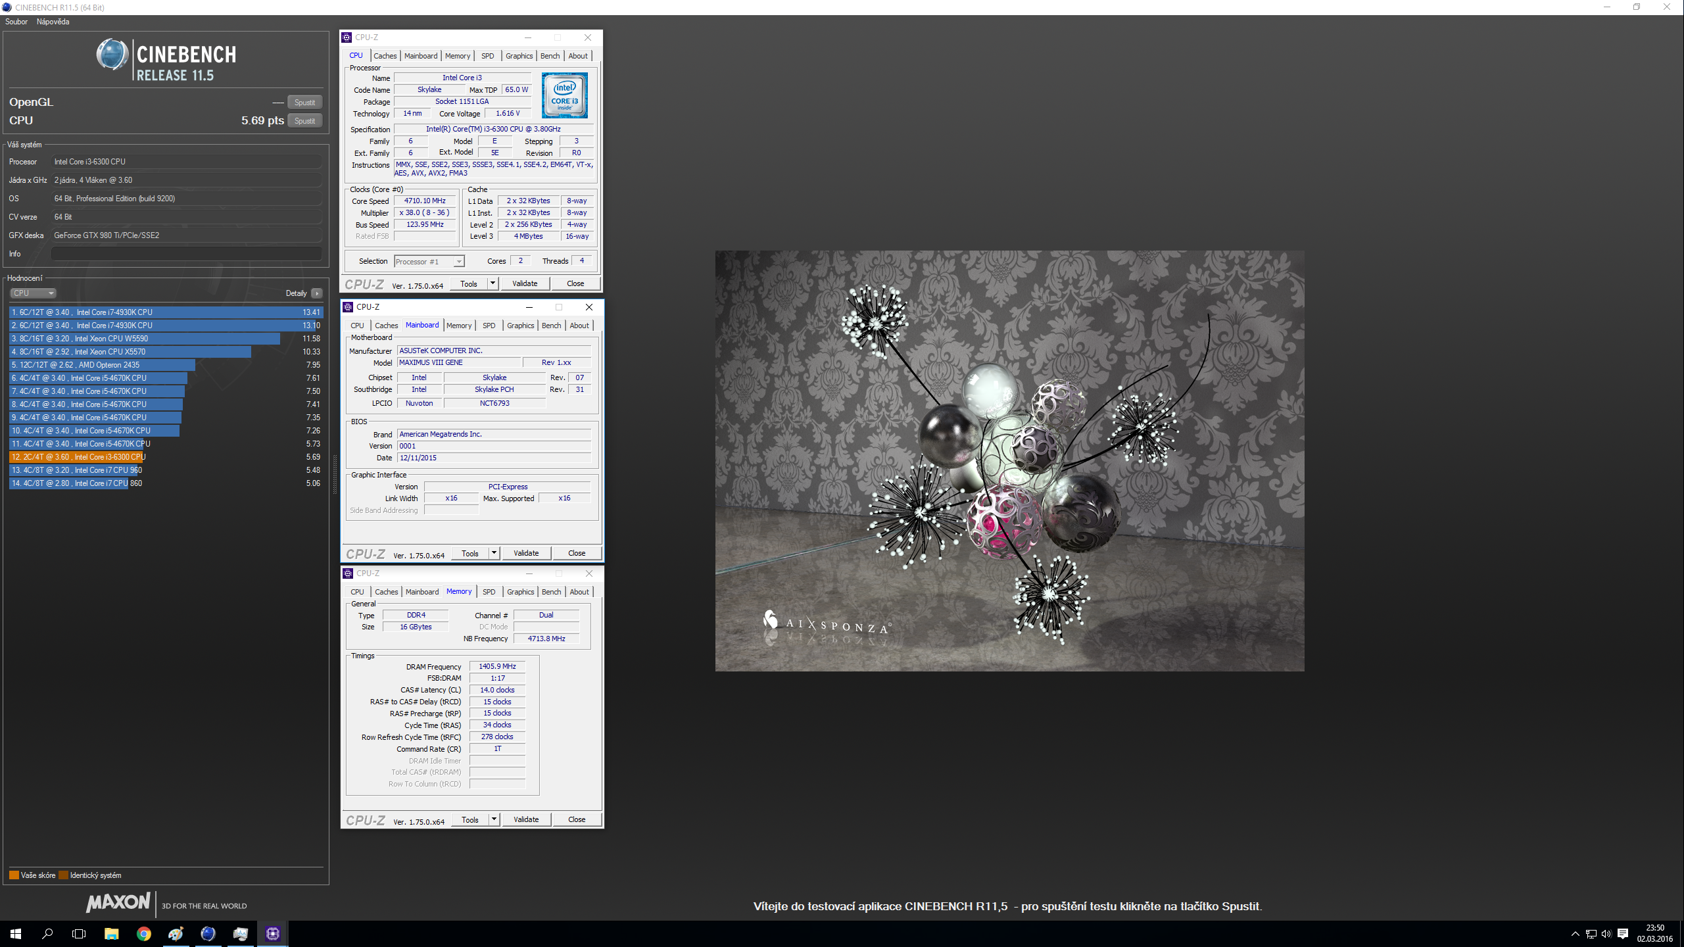The height and width of the screenshot is (947, 1684).
Task: Open Processor #1 selection combo box
Action: (x=429, y=262)
